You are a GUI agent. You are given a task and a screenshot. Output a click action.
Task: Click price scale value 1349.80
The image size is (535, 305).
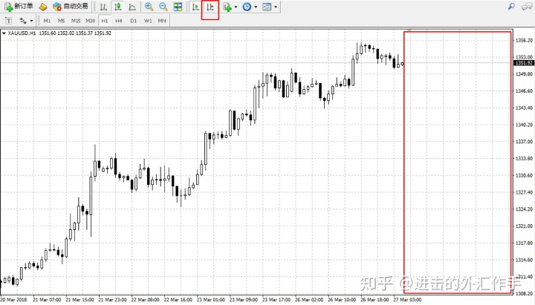pyautogui.click(x=524, y=74)
